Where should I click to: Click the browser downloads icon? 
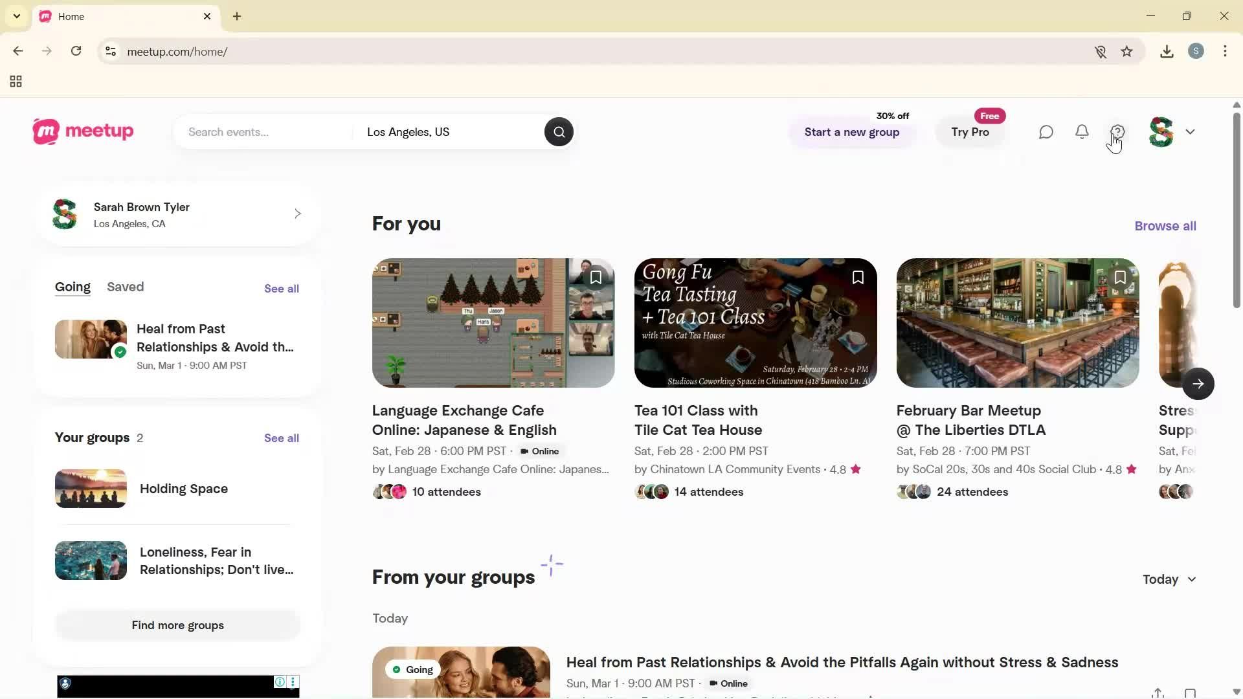pyautogui.click(x=1167, y=51)
